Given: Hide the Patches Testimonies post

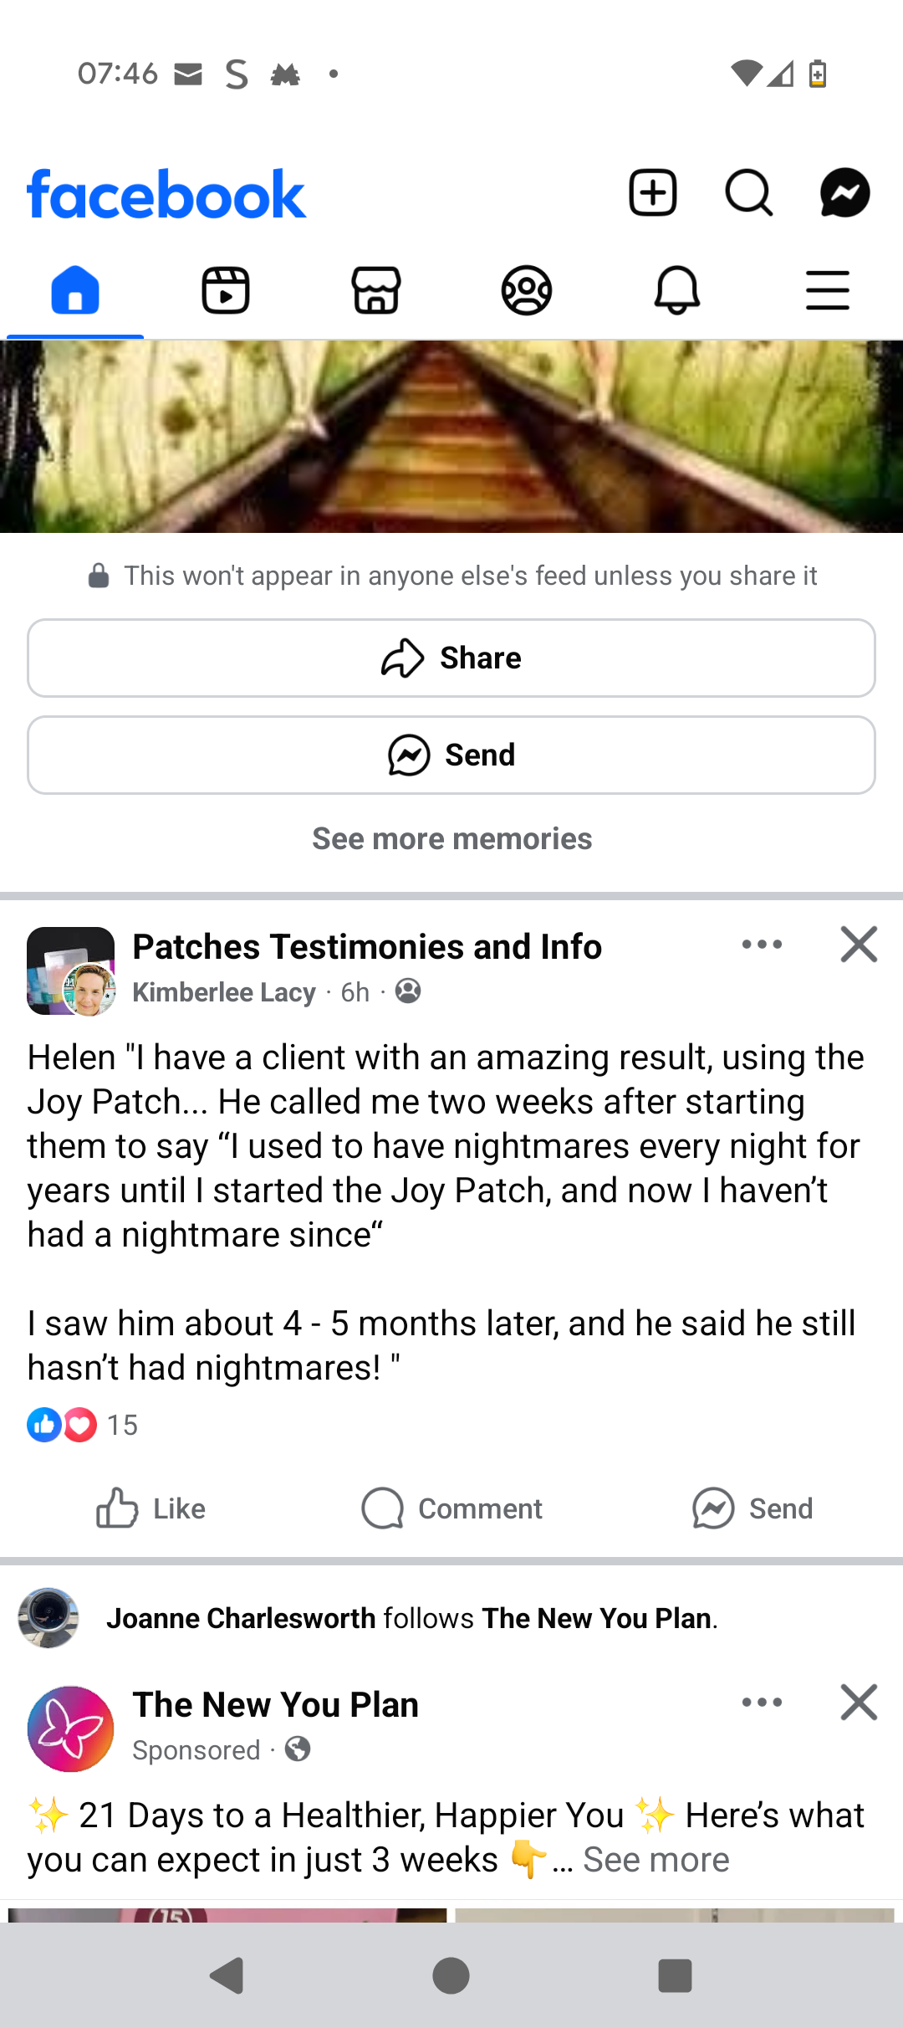Looking at the screenshot, I should click(x=859, y=945).
